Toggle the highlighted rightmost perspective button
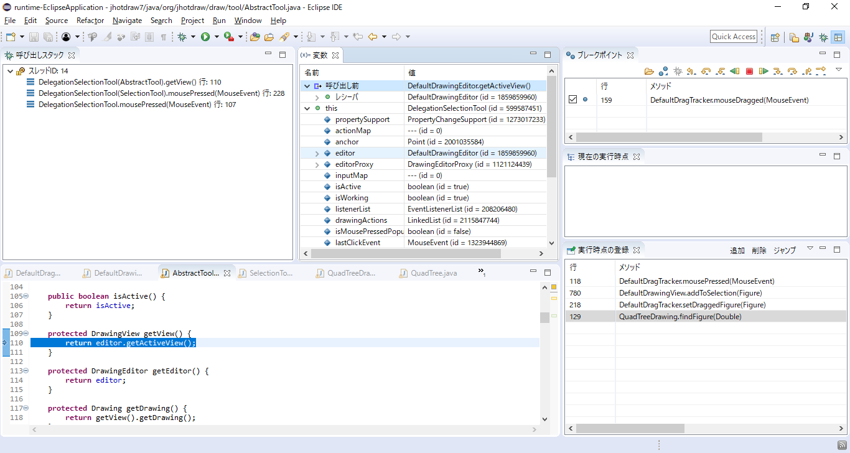Screen dimensions: 850x453 pos(838,37)
